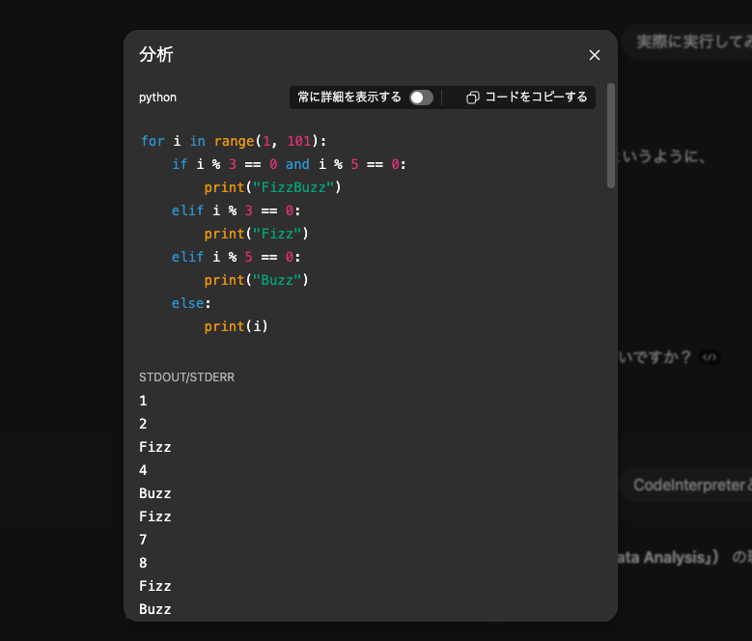Click the python language label
The width and height of the screenshot is (752, 641).
pyautogui.click(x=158, y=98)
